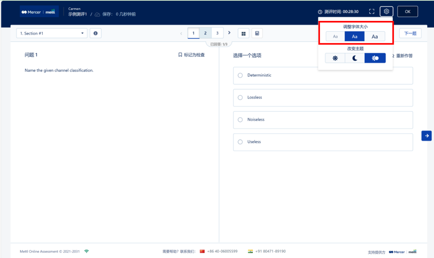Toggle fullscreen mode icon
This screenshot has width=434, height=258.
pyautogui.click(x=372, y=12)
